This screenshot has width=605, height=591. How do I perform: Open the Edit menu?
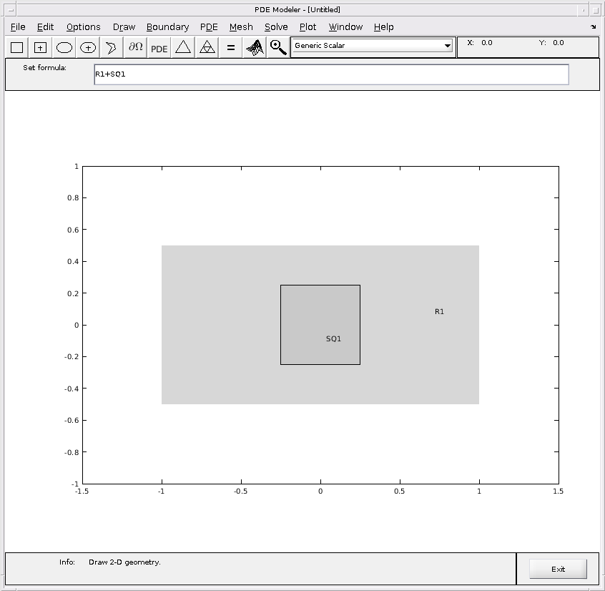(x=45, y=27)
